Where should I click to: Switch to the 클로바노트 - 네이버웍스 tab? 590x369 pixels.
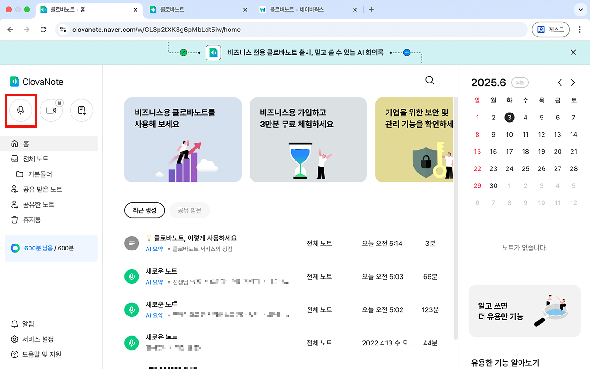click(x=308, y=9)
